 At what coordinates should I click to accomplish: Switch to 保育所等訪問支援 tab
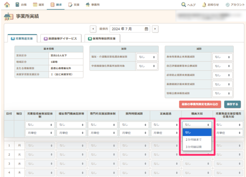click(x=101, y=39)
